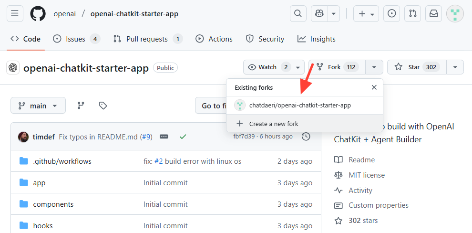Switch to the Insights tab
472x233 pixels.
click(x=317, y=39)
